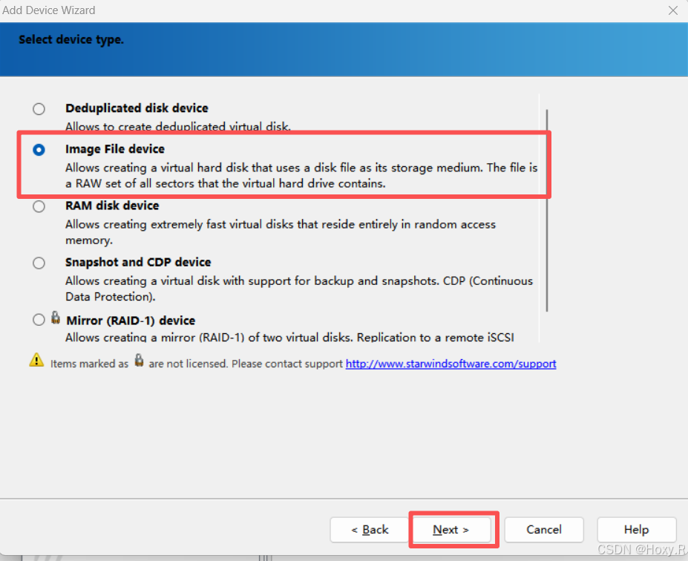Select the Deduplicated disk device option

(x=39, y=109)
